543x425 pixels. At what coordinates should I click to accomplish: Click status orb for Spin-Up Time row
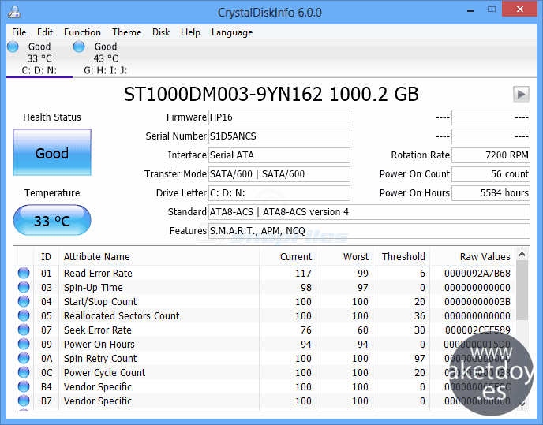coord(24,287)
